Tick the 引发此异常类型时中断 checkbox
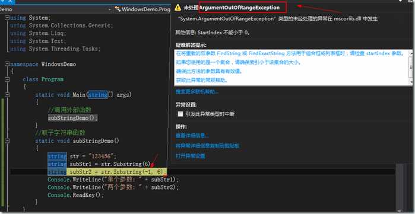 pos(180,114)
